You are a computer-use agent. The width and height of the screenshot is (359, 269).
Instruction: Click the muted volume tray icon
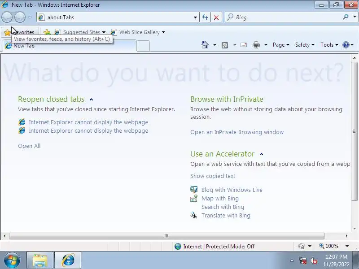[313, 260]
